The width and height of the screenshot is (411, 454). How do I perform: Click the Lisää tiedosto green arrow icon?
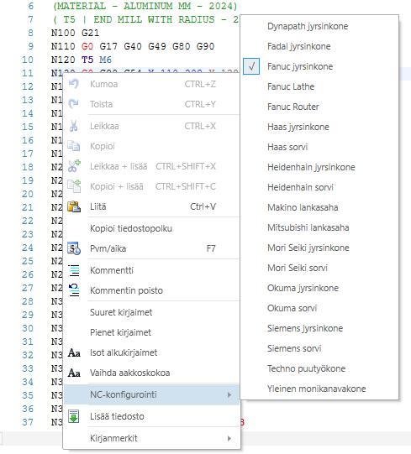(x=74, y=416)
